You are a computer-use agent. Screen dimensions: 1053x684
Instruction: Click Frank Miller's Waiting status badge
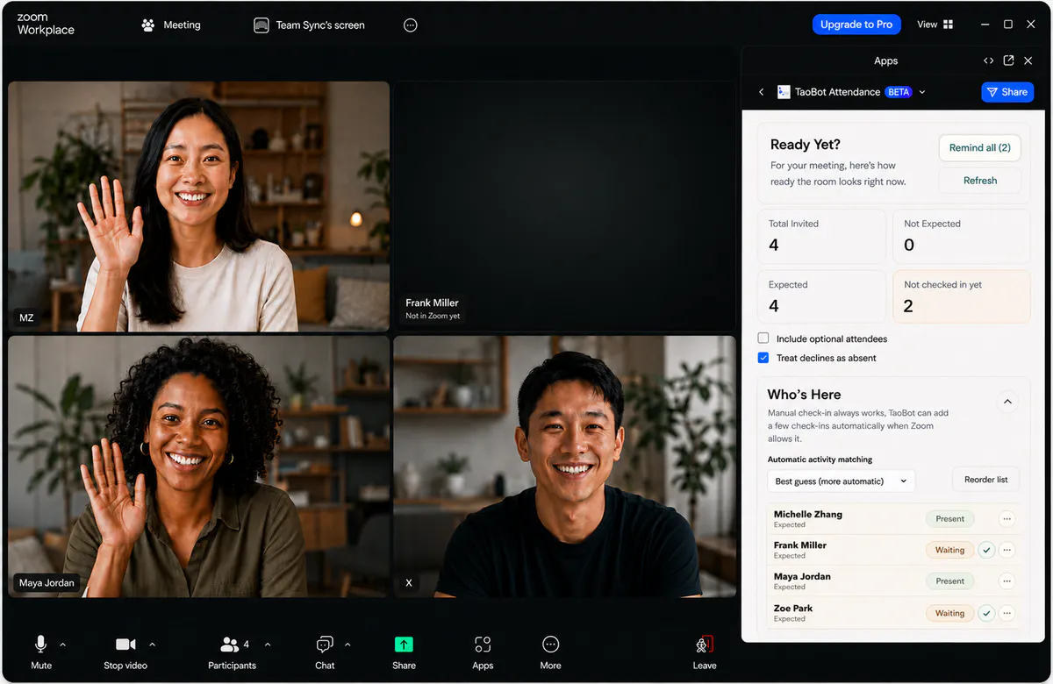tap(949, 551)
